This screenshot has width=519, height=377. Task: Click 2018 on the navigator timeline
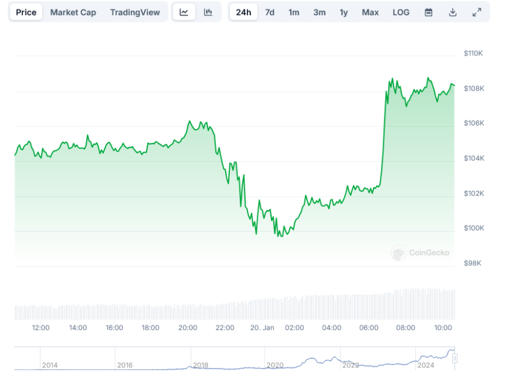[200, 365]
